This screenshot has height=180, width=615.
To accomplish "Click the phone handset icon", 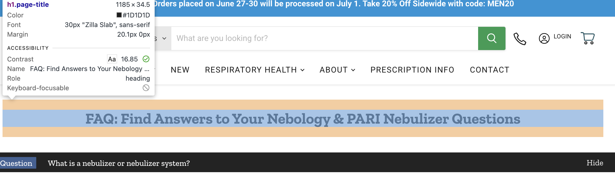I will [x=520, y=39].
